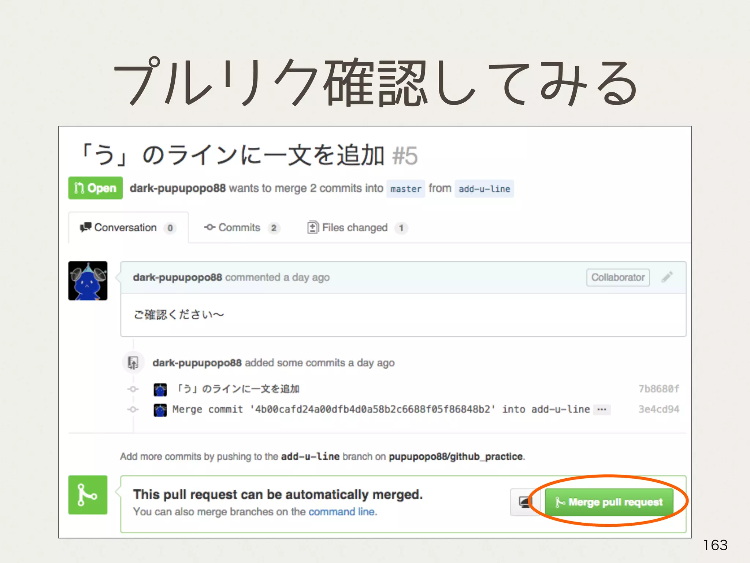The width and height of the screenshot is (750, 563).
Task: Click the add-u-line branch label
Action: (484, 189)
